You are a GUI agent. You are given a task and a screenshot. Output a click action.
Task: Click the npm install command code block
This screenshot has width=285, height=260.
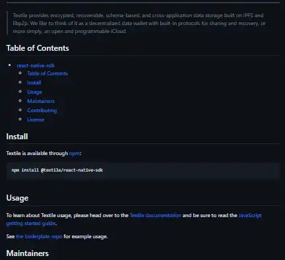pyautogui.click(x=143, y=170)
